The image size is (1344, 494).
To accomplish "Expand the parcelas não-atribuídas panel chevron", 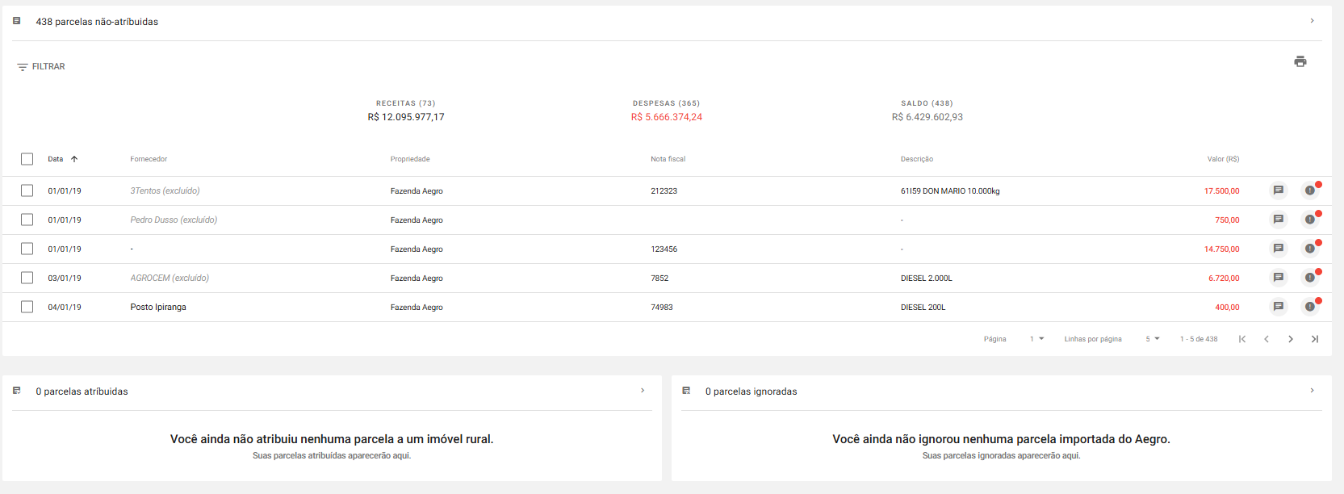I will [1312, 21].
